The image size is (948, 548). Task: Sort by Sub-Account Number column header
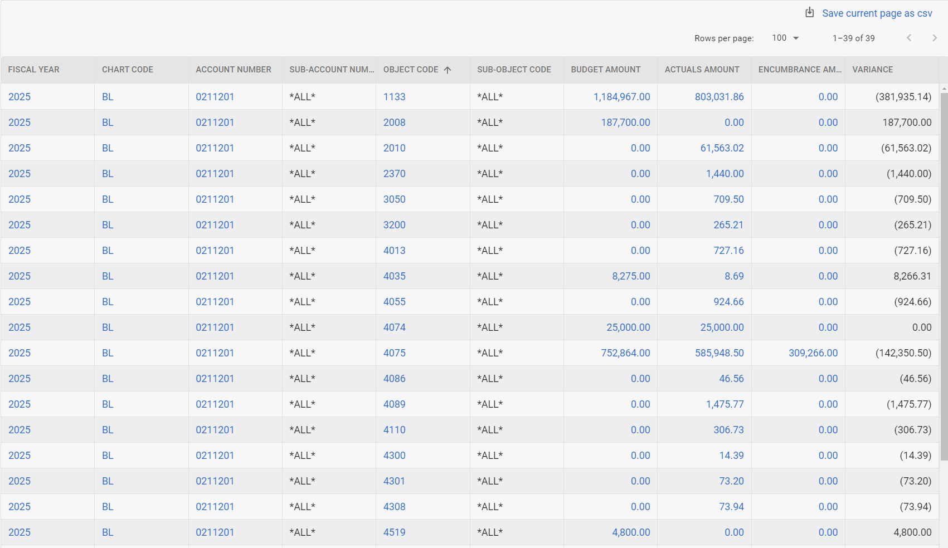point(332,70)
